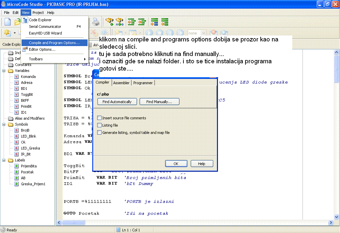Click the horizontal scrollbar right arrow

331,223
